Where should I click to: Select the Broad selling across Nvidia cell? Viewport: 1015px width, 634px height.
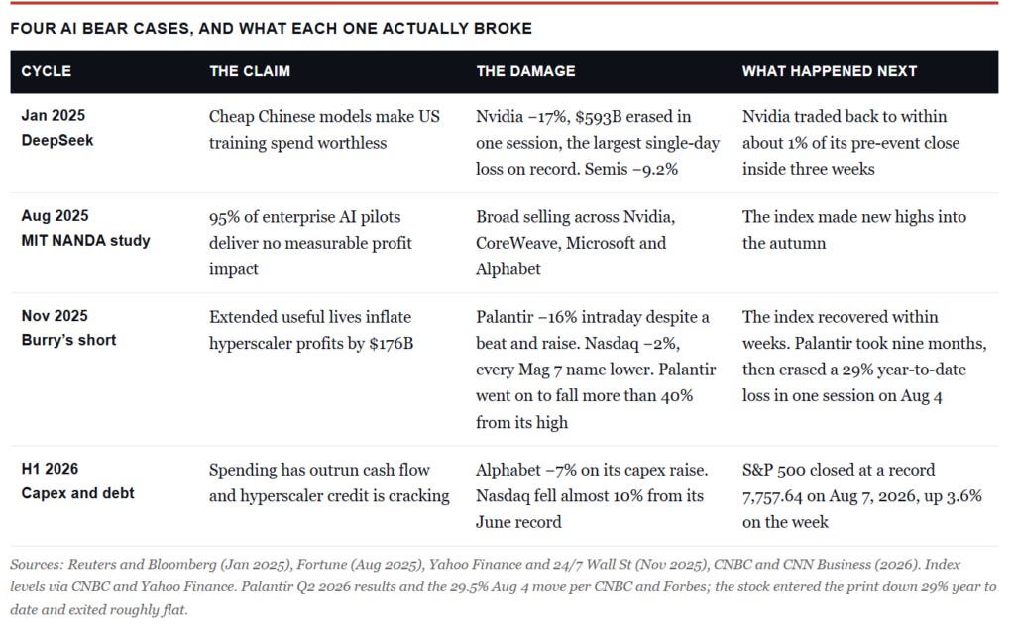[576, 243]
